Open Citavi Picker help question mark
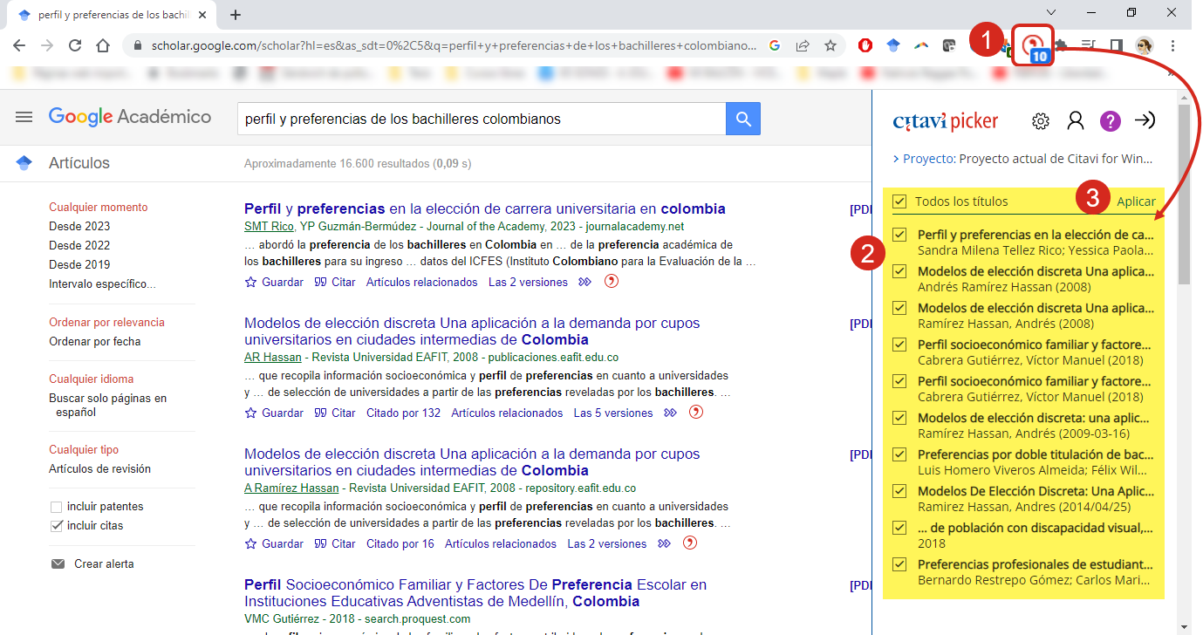The height and width of the screenshot is (635, 1203). point(1110,121)
